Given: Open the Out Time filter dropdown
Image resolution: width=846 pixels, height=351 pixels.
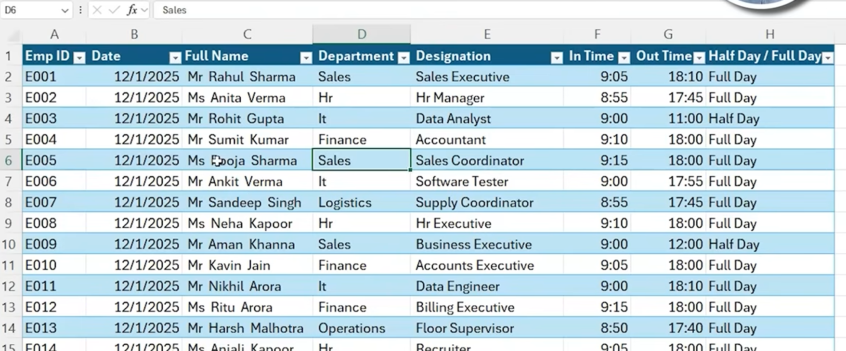Looking at the screenshot, I should pos(699,58).
